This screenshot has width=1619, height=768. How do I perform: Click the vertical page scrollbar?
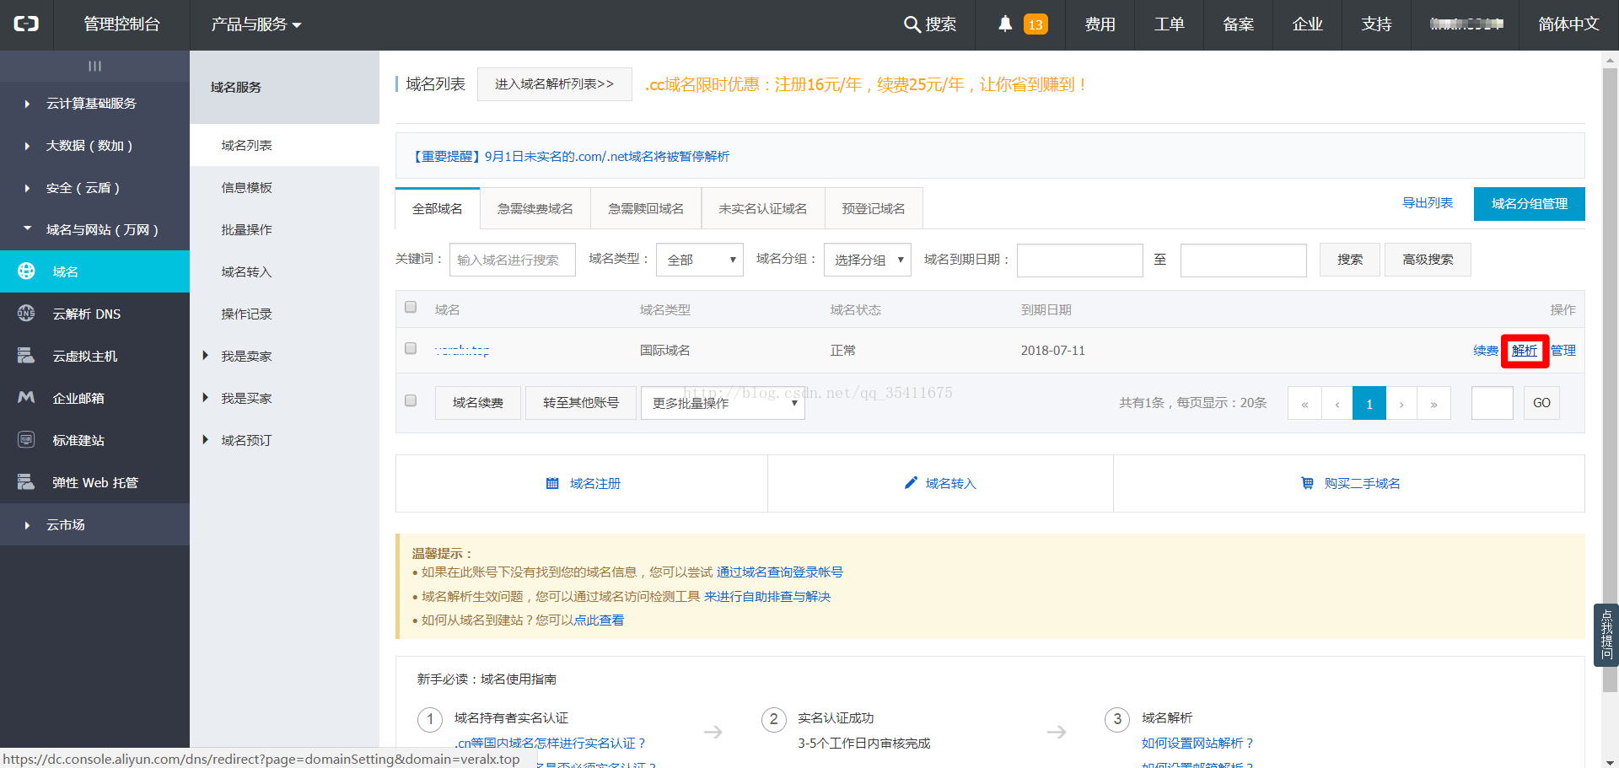(x=1610, y=379)
